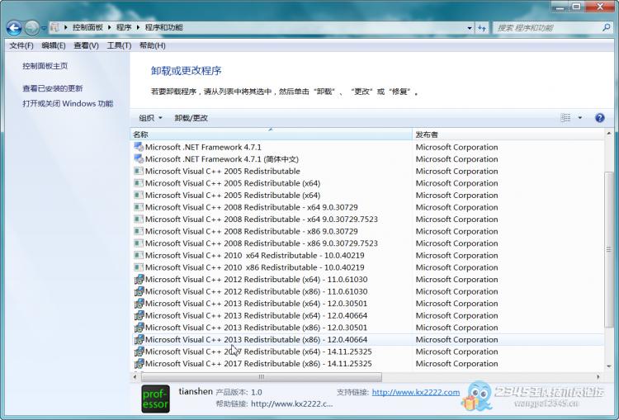
Task: Open the 编辑(E) menu
Action: coord(54,45)
